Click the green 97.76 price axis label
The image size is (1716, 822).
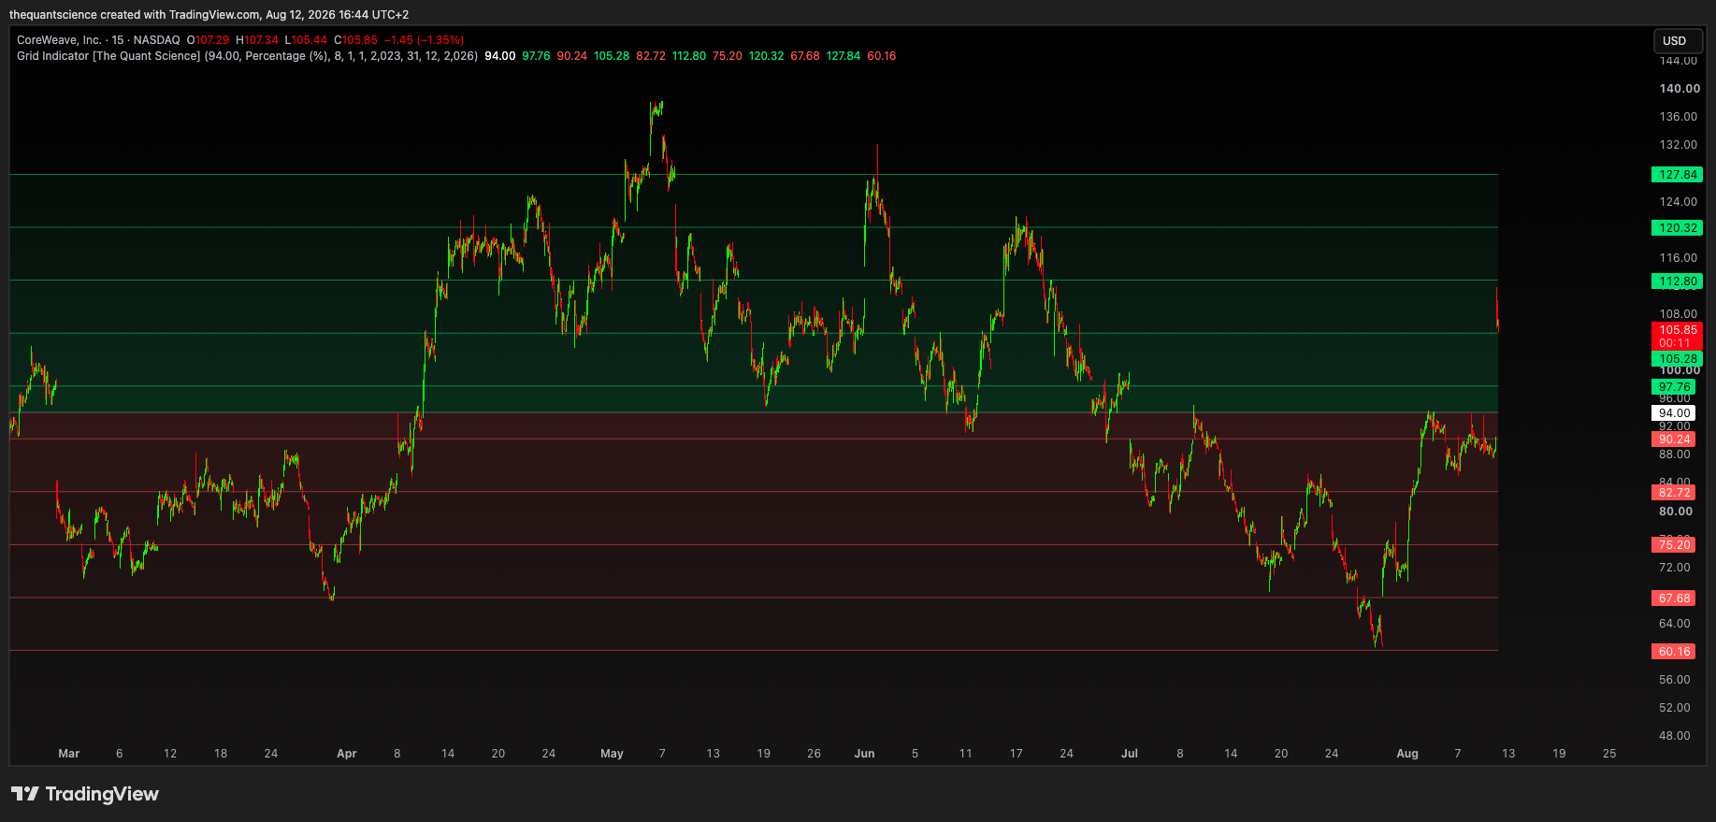(x=1674, y=387)
